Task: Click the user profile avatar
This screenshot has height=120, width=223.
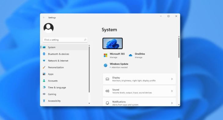Action: point(49,28)
